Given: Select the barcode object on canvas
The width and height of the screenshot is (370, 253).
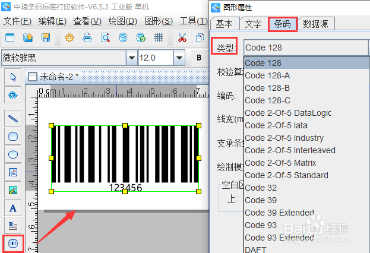Looking at the screenshot, I should (125, 159).
